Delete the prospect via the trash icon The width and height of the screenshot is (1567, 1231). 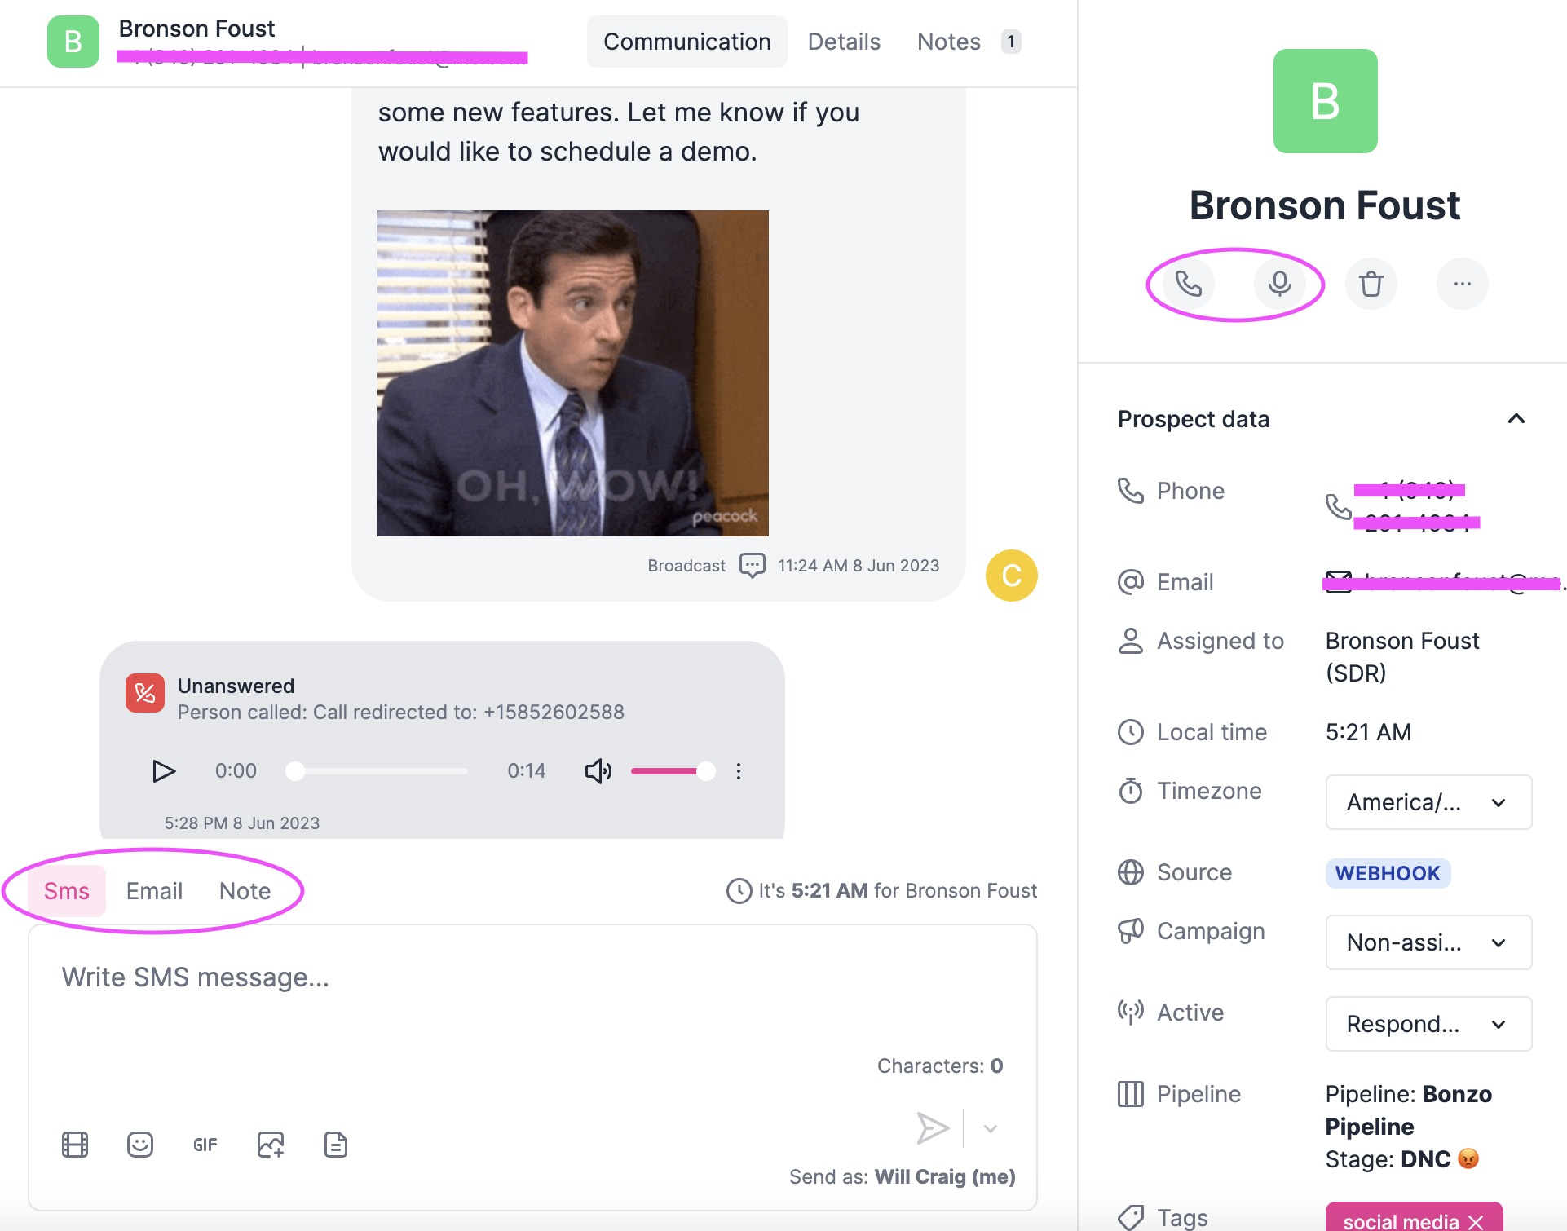1371,284
